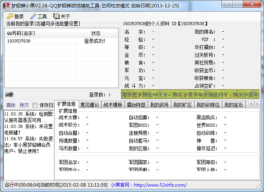Image resolution: width=264 pixels, height=192 pixels.
Task: Close the 梦貂蝉小黑 window
Action: click(x=252, y=4)
